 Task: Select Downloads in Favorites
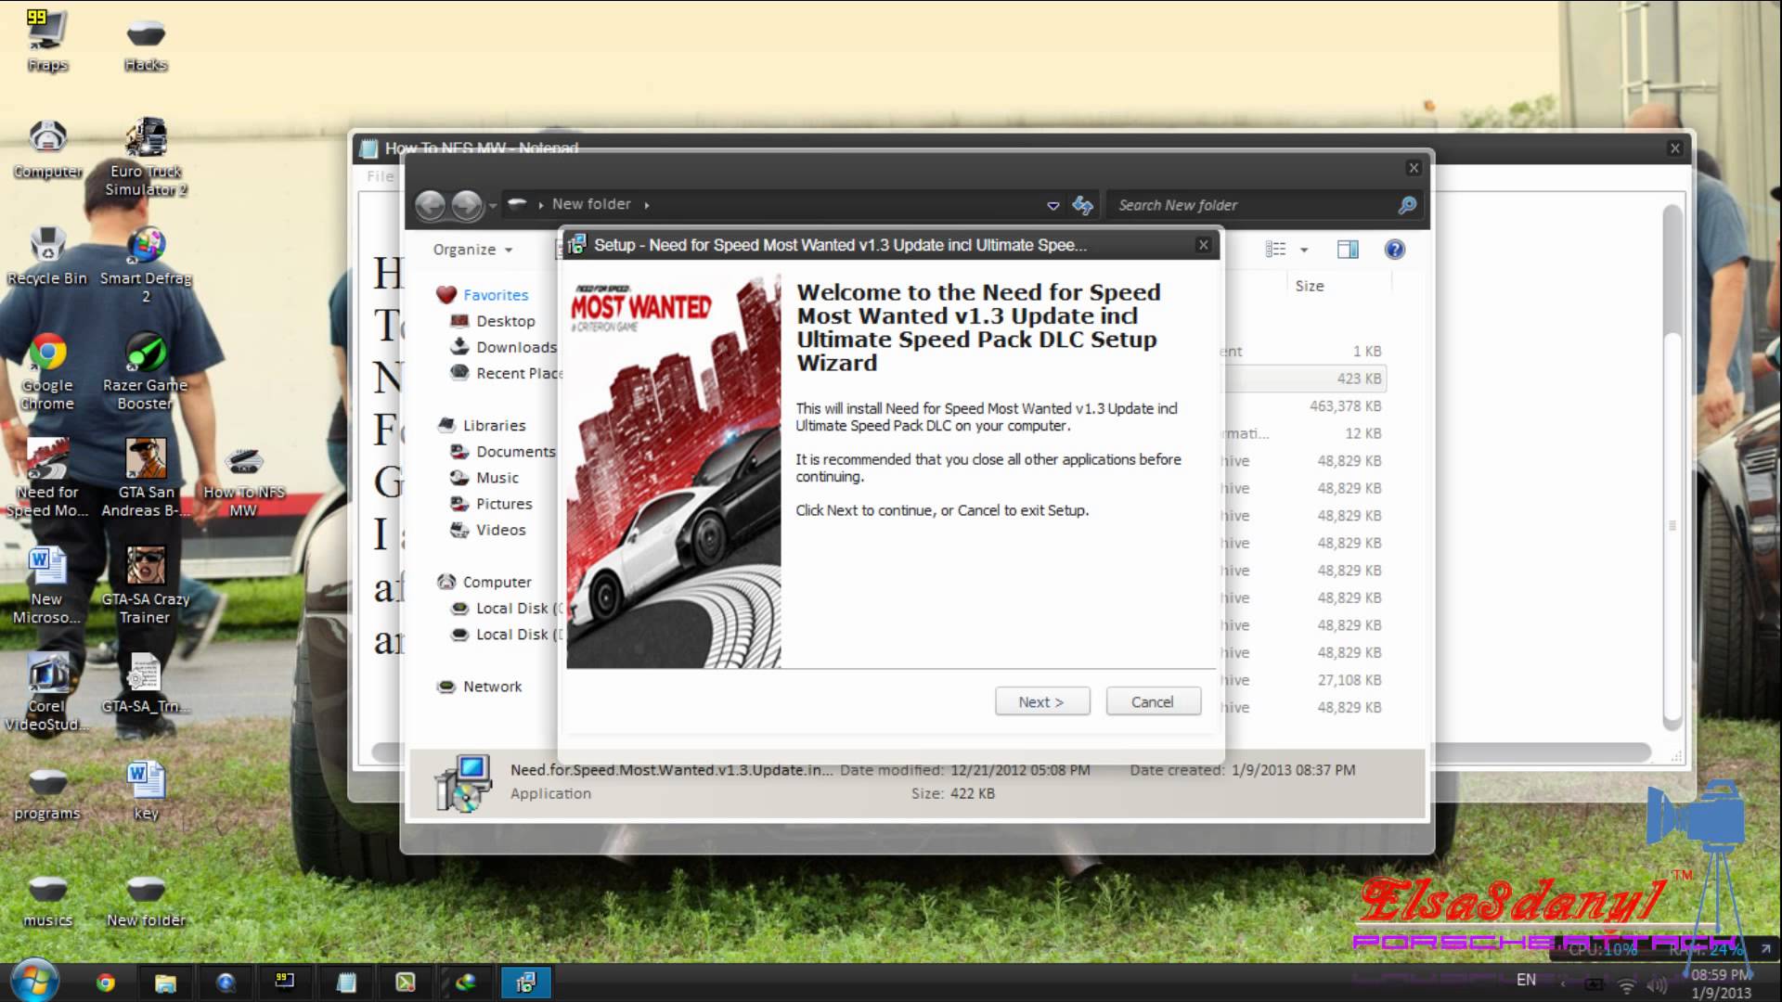click(x=515, y=347)
